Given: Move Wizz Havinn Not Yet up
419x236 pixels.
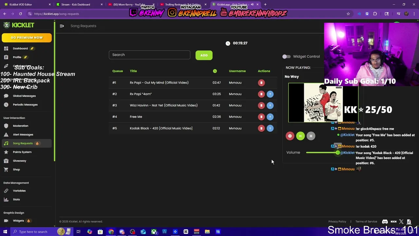Looking at the screenshot, I should 270,106.
